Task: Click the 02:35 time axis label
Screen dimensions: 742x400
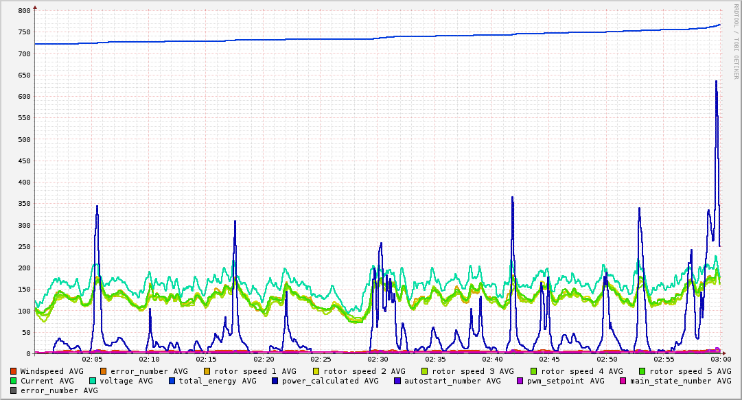Action: (x=435, y=360)
